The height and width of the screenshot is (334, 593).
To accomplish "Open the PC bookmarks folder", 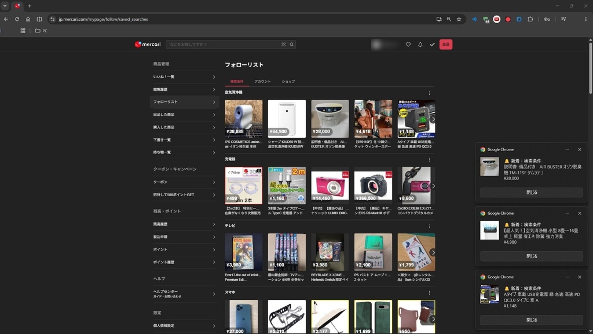I will [41, 31].
